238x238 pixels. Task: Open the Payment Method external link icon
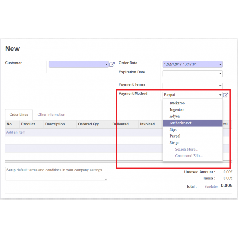click(x=226, y=95)
